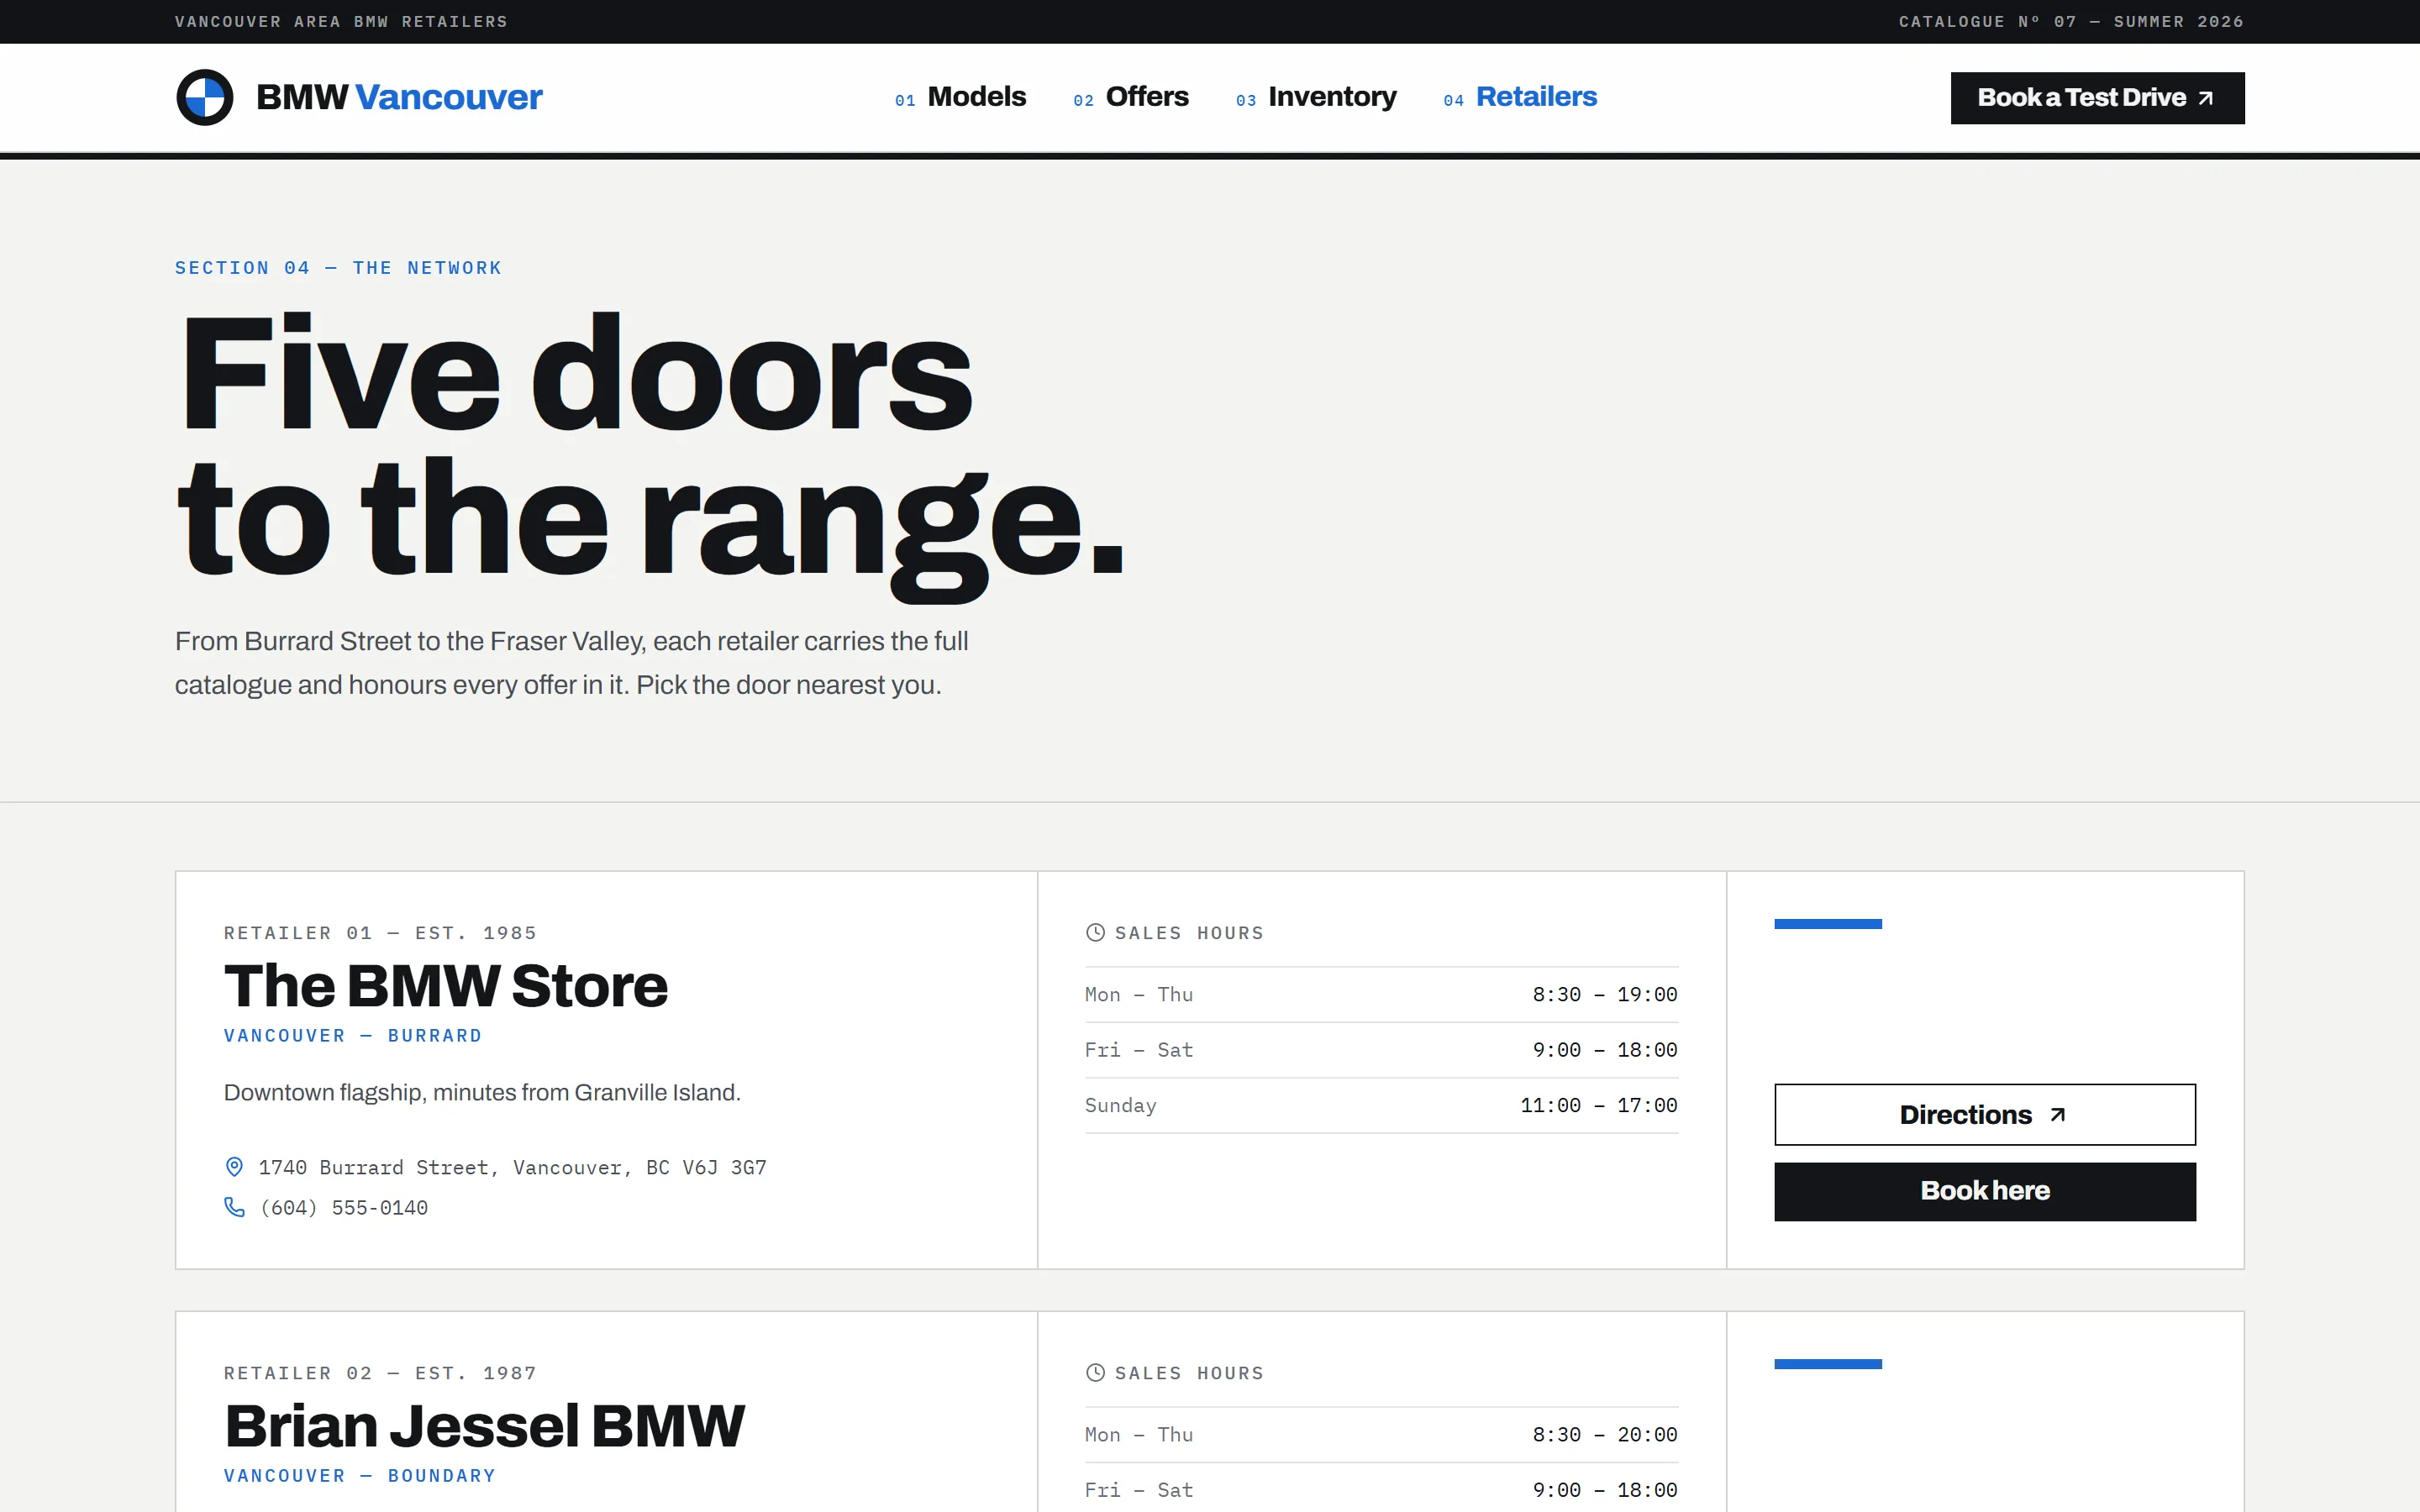Screen dimensions: 2420x1512
Task: Click the clock icon in Brian Jessel BMW hours
Action: [1095, 1372]
